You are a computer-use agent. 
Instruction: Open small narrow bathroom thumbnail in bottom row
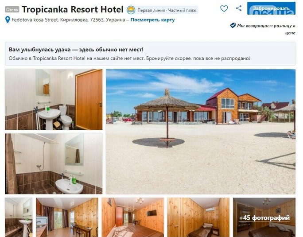tap(19, 217)
